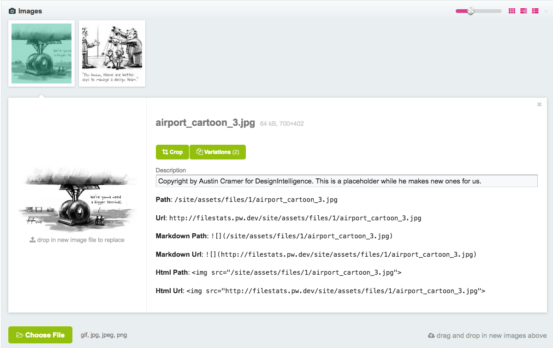Close the image detail panel
Viewport: 553px width, 348px height.
point(539,104)
